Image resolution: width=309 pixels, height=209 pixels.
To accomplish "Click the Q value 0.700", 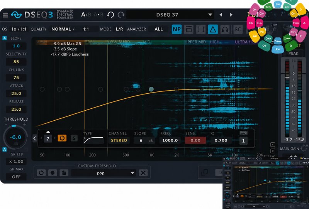I will click(x=221, y=140).
